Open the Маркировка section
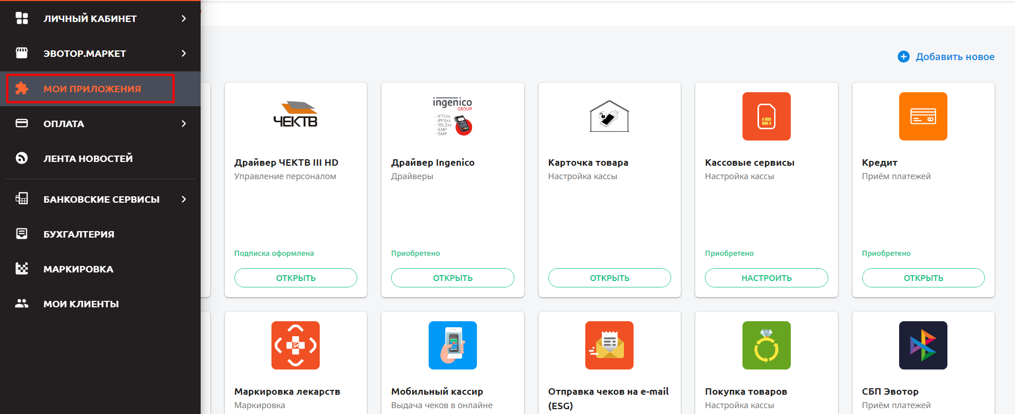Viewport: 1015px width, 414px height. (x=100, y=269)
